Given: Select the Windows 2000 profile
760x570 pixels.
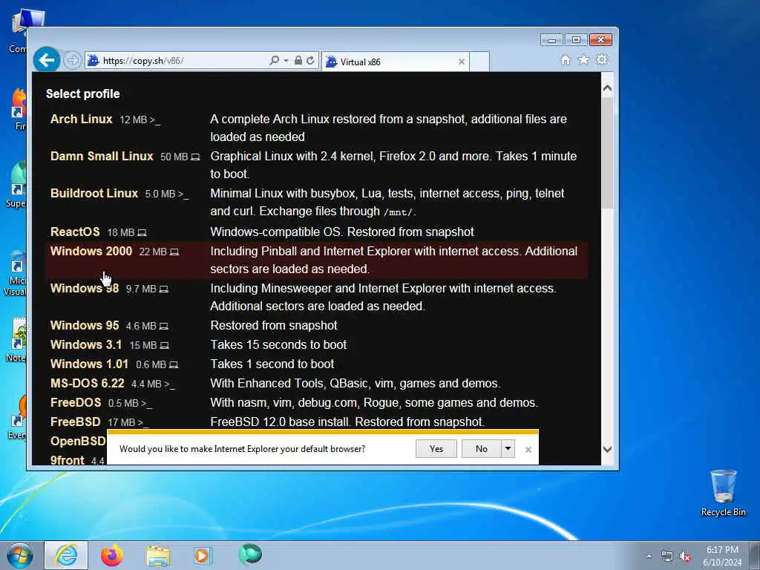Looking at the screenshot, I should (91, 251).
